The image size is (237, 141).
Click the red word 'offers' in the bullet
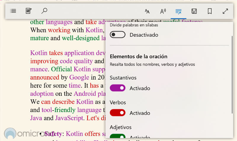tap(92, 134)
